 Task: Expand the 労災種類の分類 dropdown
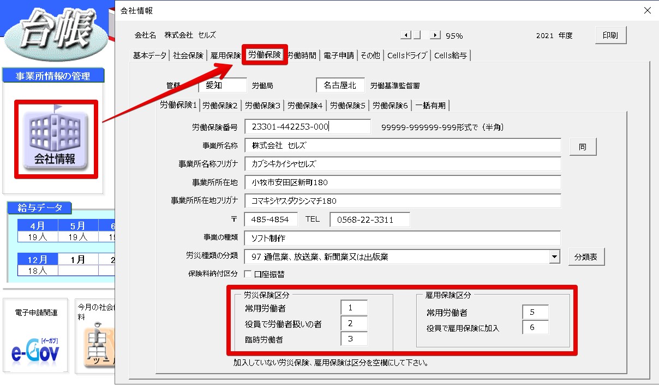[x=555, y=256]
